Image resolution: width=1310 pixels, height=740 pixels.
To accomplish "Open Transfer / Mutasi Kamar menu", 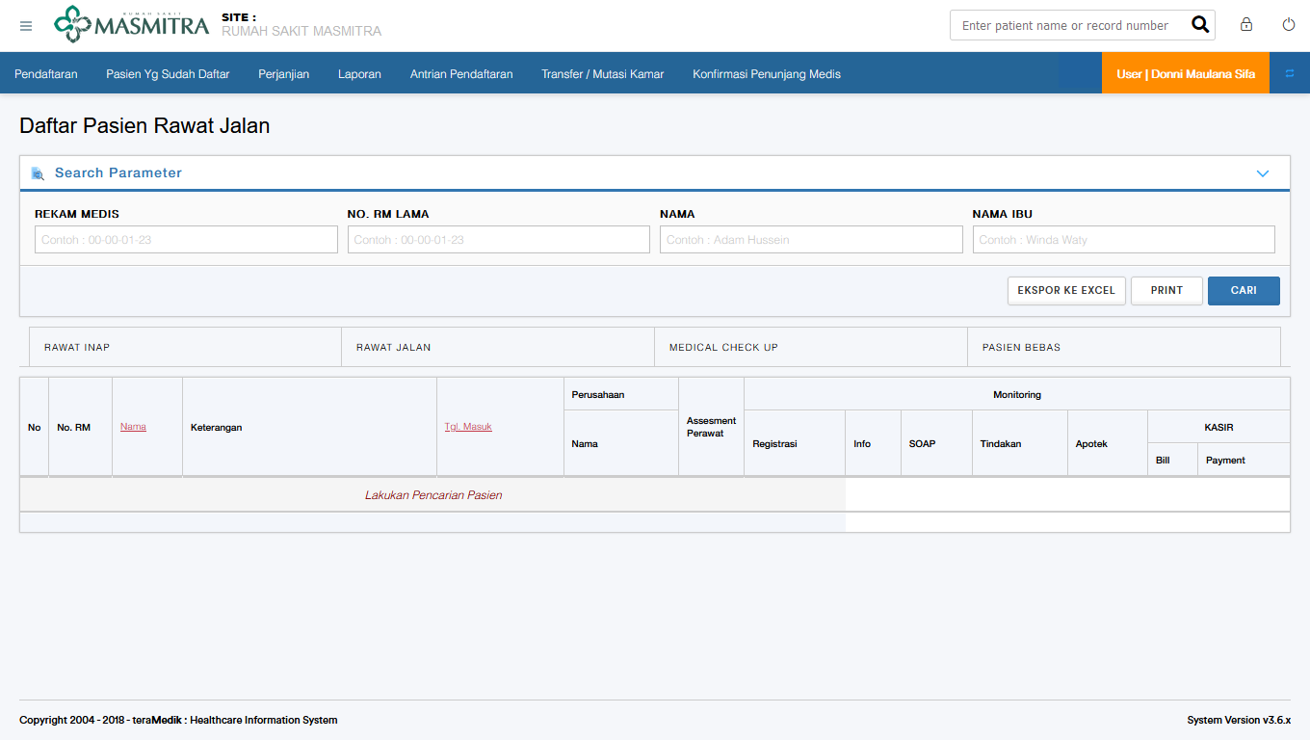I will [x=603, y=73].
